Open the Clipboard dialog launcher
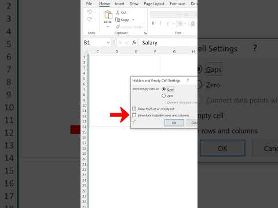Screen dimensions: 278x208 [145, 34]
